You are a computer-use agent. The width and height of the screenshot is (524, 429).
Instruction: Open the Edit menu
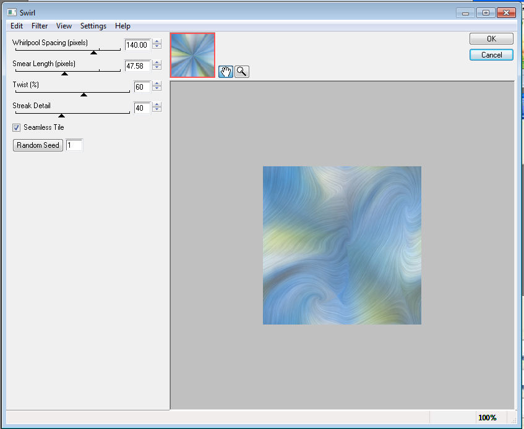click(17, 26)
